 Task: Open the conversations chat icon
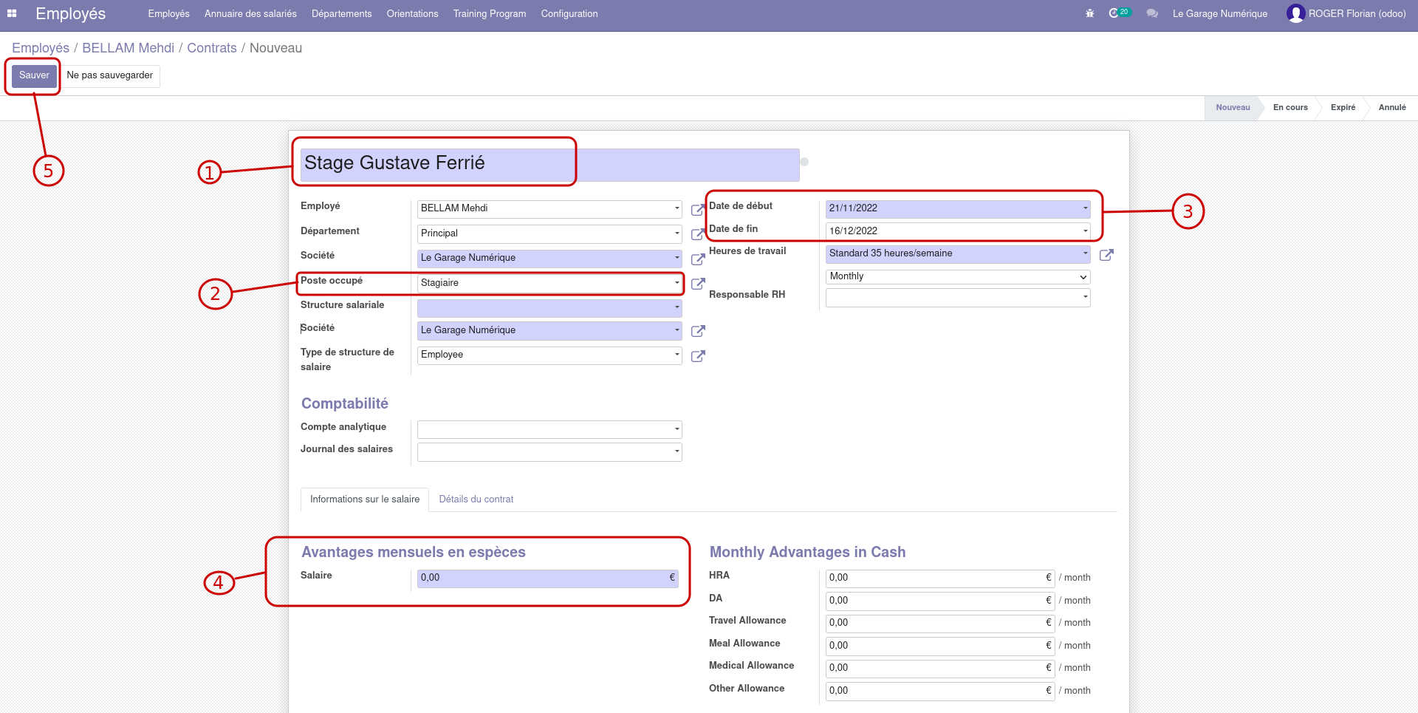click(1151, 13)
